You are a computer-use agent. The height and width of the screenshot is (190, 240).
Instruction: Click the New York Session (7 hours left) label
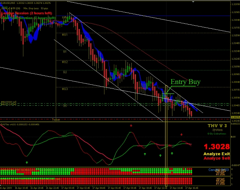[28, 18]
